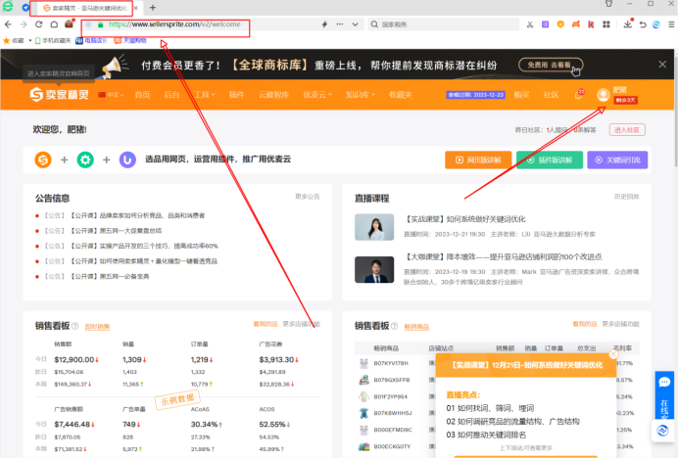The width and height of the screenshot is (678, 459).
Task: Click the help icon beside left 销售看板
Action: (74, 326)
